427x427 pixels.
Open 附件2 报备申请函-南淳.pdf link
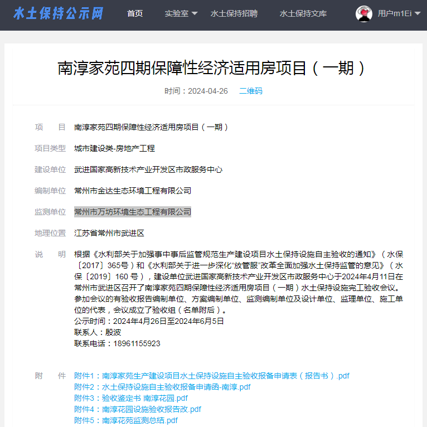pyautogui.click(x=162, y=387)
